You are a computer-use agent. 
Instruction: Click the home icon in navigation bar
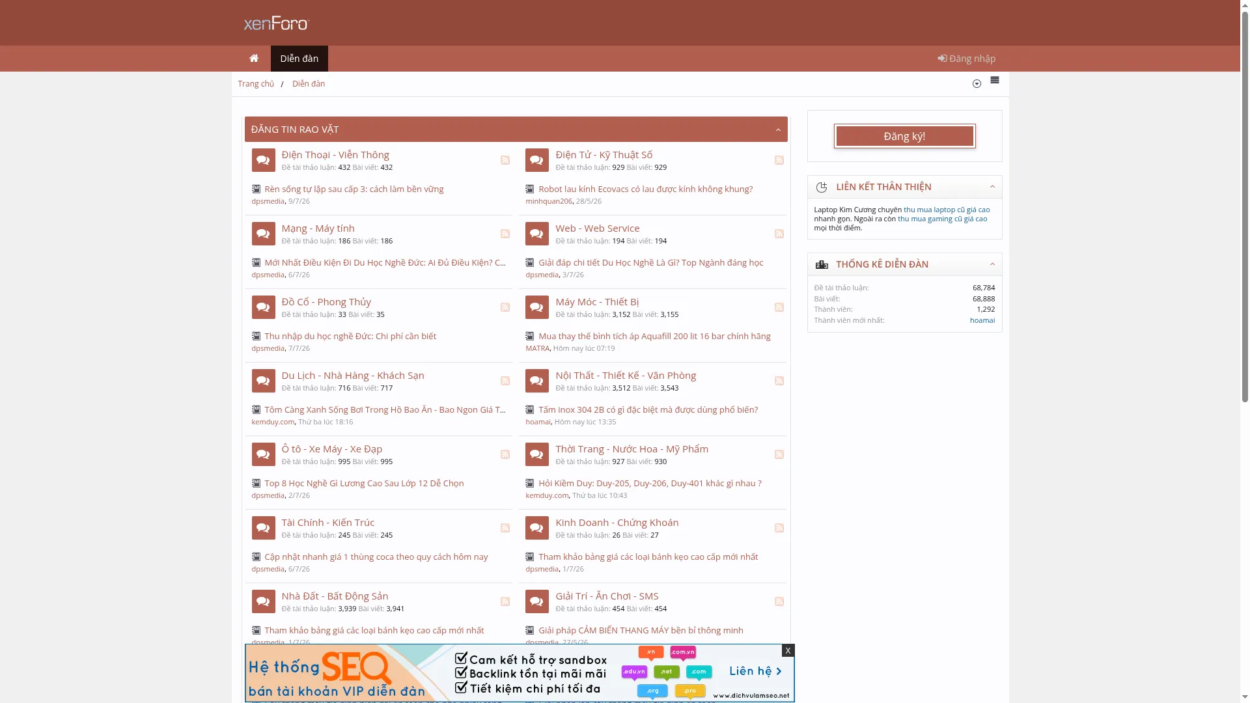254,59
